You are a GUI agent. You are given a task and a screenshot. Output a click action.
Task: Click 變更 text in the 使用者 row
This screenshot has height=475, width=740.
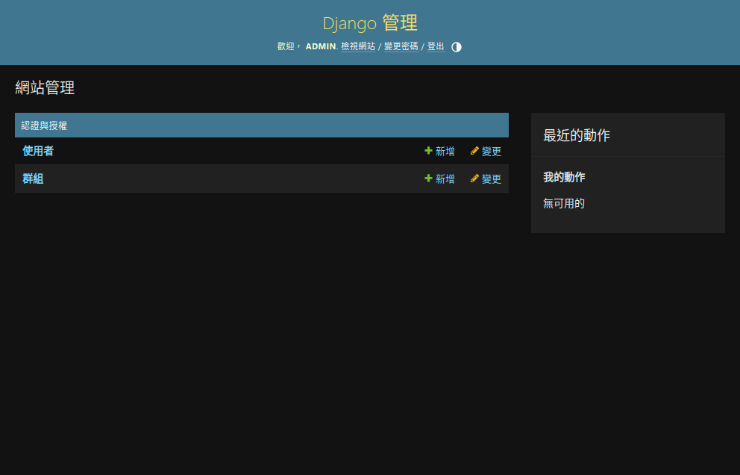[492, 152]
